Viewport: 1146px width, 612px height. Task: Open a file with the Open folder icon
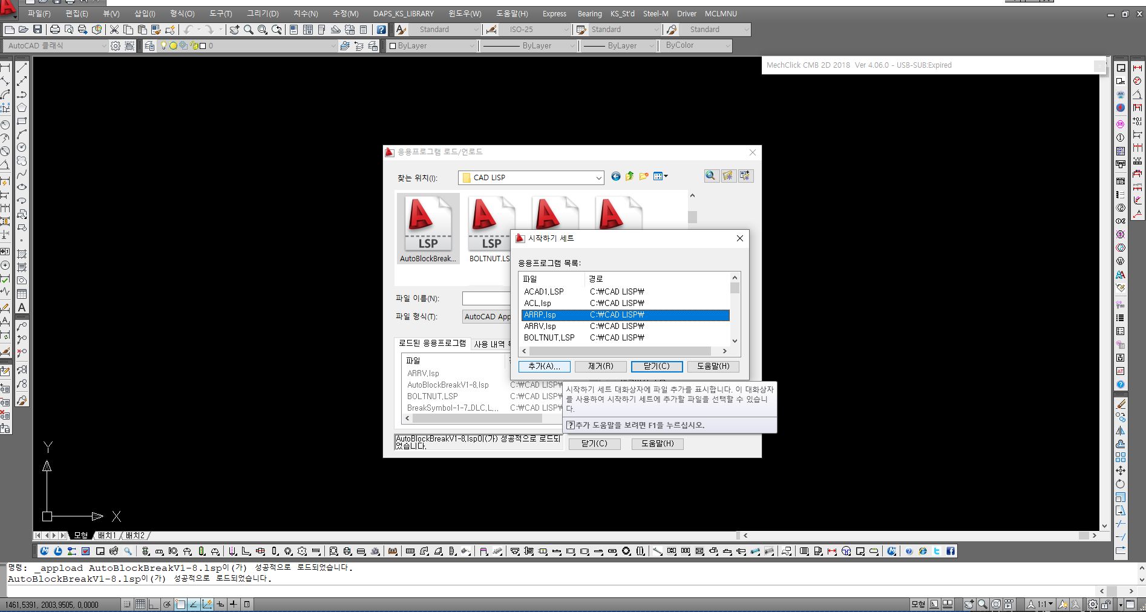tap(23, 30)
